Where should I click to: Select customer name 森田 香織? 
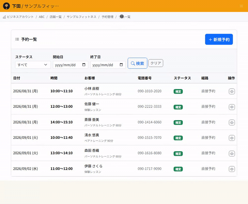(x=92, y=150)
